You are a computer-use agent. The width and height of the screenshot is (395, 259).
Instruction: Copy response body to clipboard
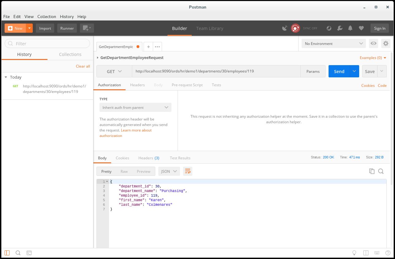click(x=372, y=171)
